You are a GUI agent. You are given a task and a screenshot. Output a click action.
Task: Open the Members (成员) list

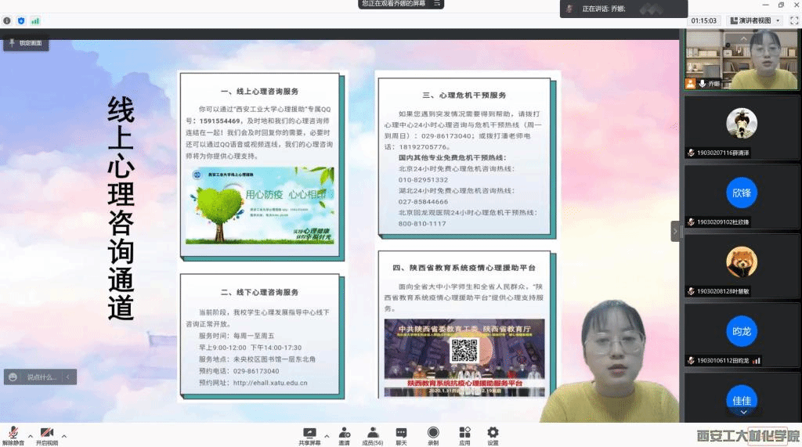(x=373, y=434)
